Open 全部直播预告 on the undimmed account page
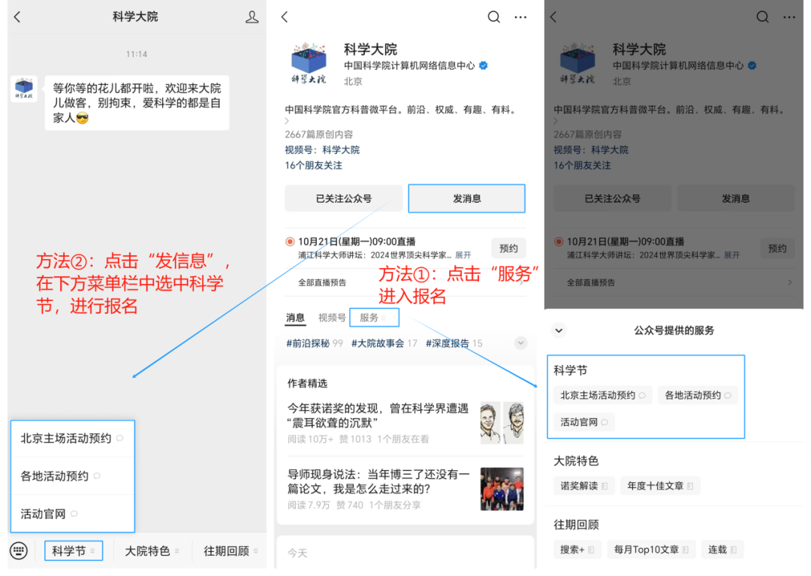Viewport: 811px width, 576px height. (405, 282)
